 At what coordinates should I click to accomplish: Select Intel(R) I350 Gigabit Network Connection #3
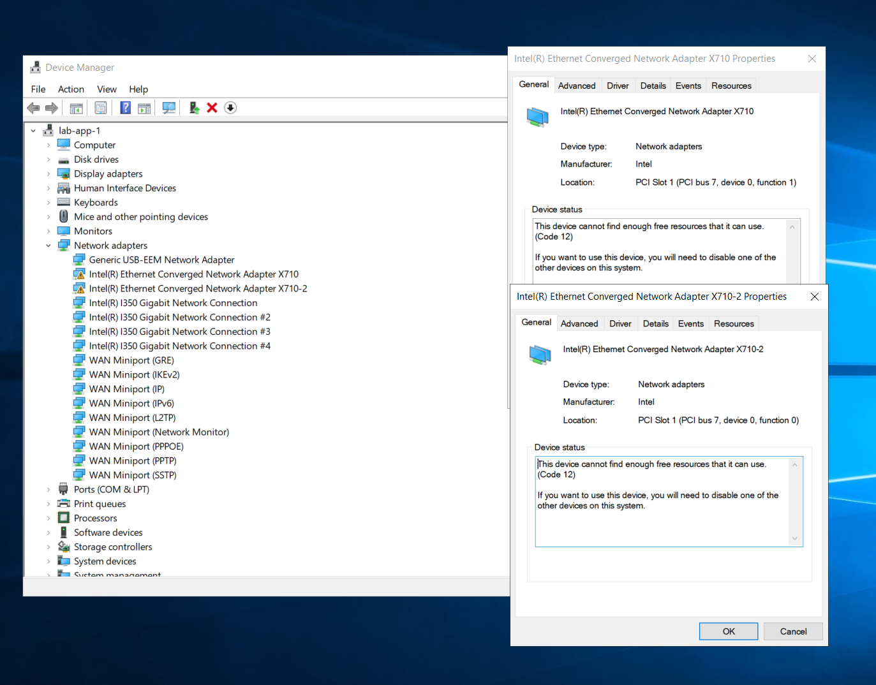pos(180,332)
